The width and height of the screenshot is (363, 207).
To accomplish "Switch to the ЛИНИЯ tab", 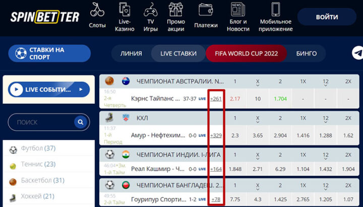I will coord(131,53).
